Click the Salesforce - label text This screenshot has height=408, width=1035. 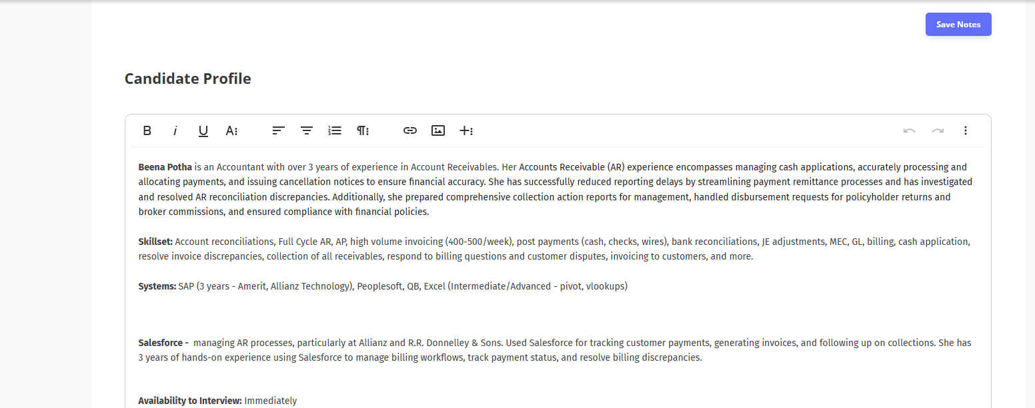(163, 343)
